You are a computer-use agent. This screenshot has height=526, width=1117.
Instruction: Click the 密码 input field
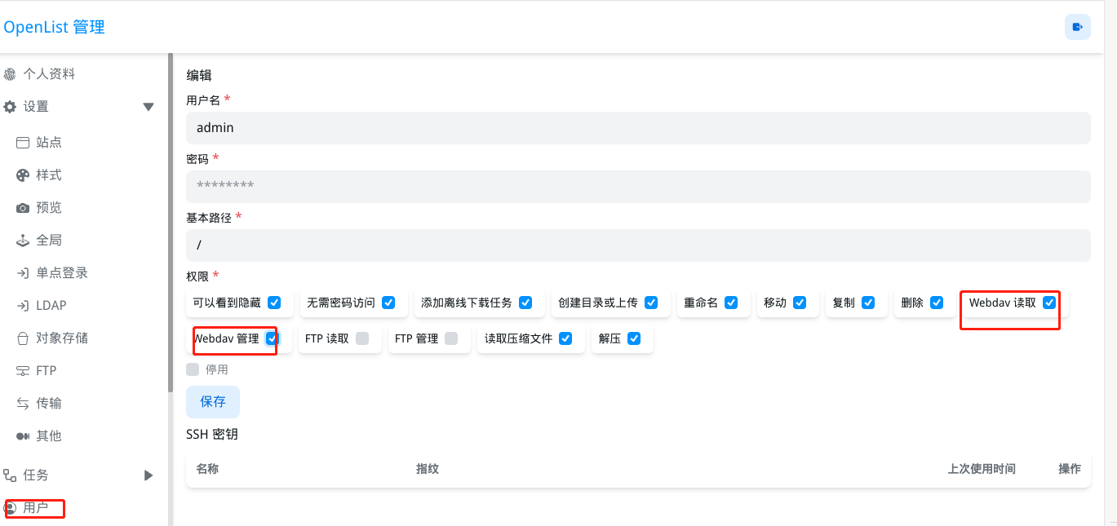point(638,187)
